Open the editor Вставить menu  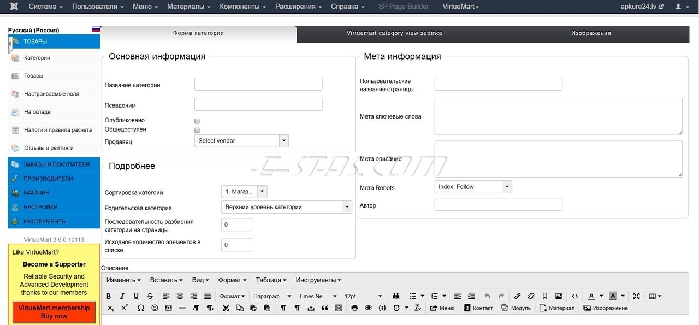[167, 280]
